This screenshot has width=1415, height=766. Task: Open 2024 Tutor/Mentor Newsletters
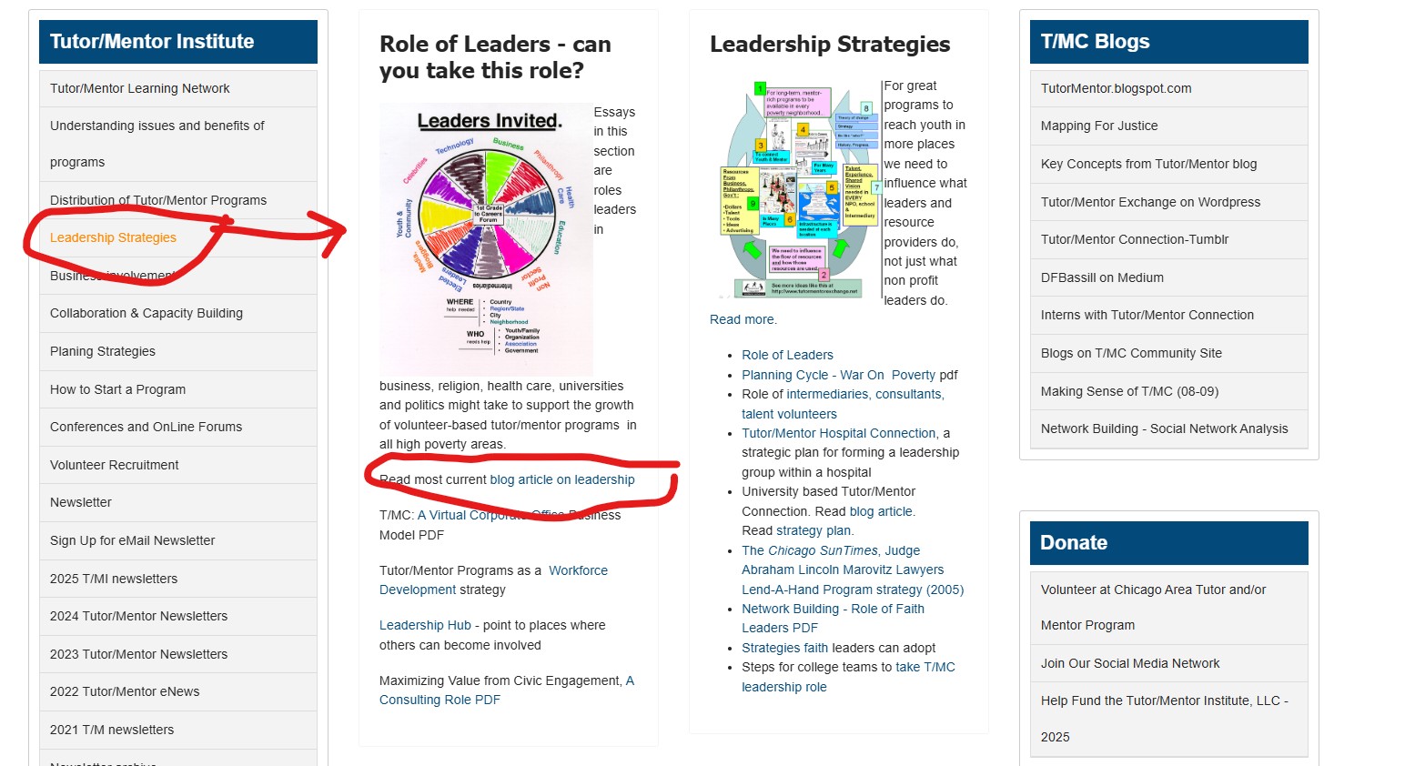click(138, 616)
